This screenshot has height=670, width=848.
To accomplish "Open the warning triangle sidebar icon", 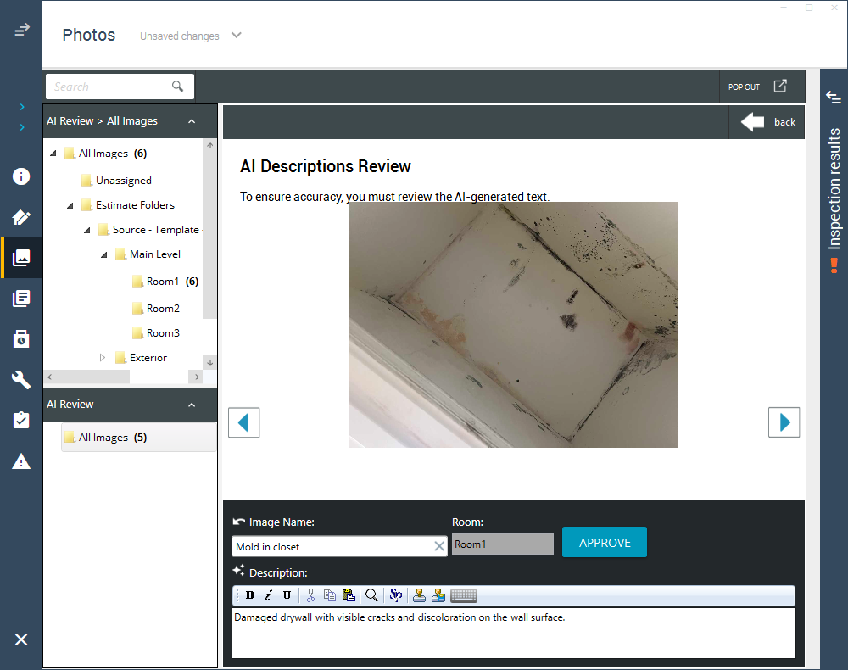I will point(21,462).
